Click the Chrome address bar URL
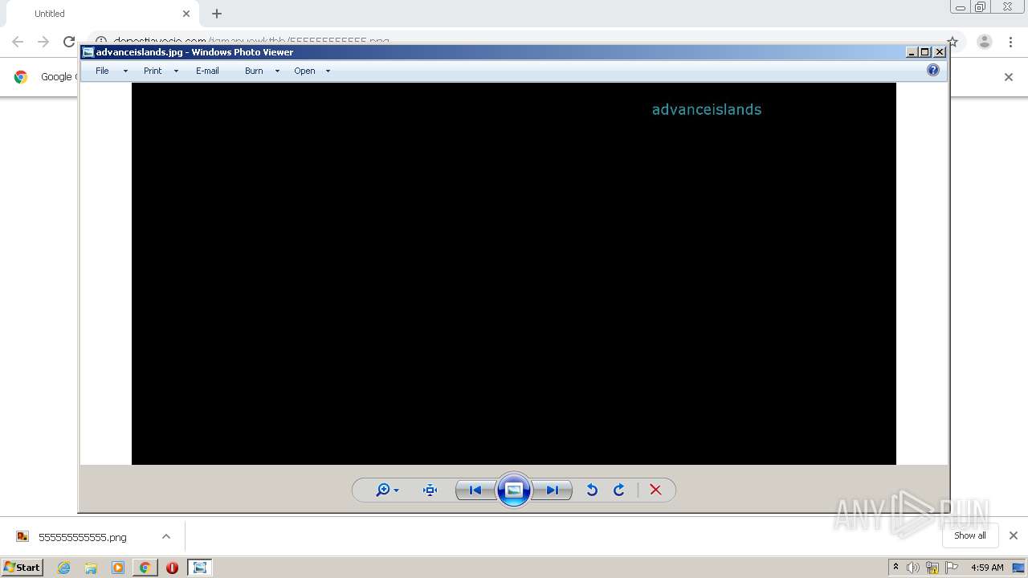This screenshot has height=578, width=1028. [x=251, y=41]
